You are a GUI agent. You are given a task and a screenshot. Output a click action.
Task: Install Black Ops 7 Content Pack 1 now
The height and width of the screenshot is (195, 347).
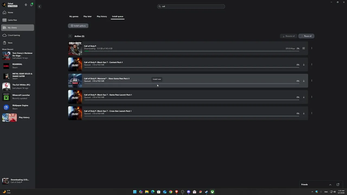304,64
